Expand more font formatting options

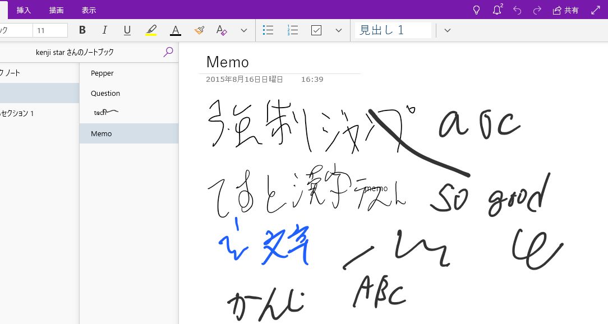click(x=244, y=30)
